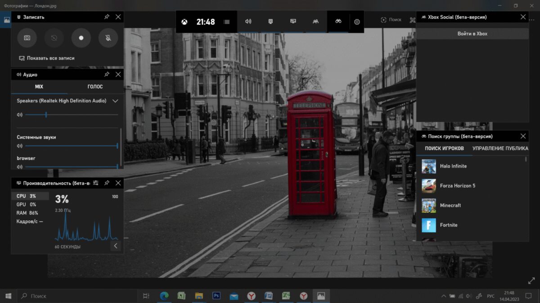Pin the Производительность widget

[107, 183]
